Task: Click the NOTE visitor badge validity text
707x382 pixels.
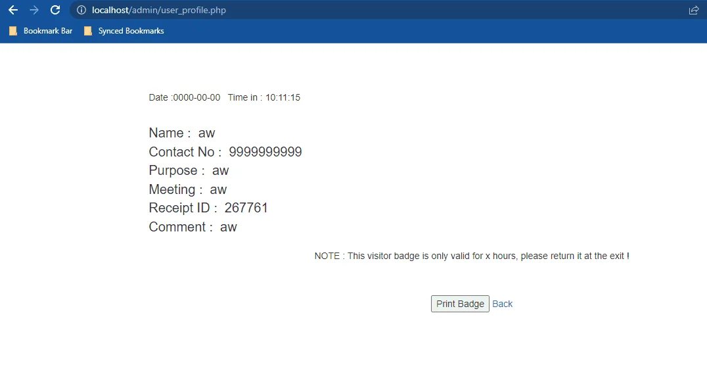Action: click(x=472, y=256)
